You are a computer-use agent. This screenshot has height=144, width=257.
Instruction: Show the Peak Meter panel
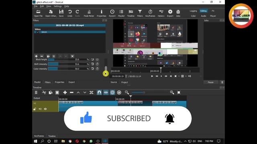coord(89,13)
